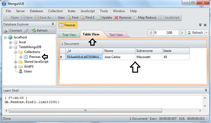The width and height of the screenshot is (211, 123).
Task: Select the cell with Idade 45
Action: pos(176,57)
